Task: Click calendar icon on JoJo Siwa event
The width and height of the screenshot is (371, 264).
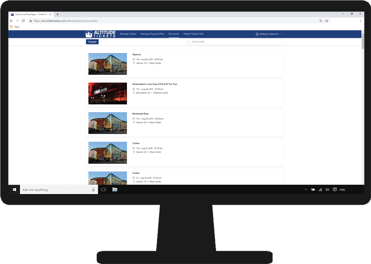Action: pos(134,89)
